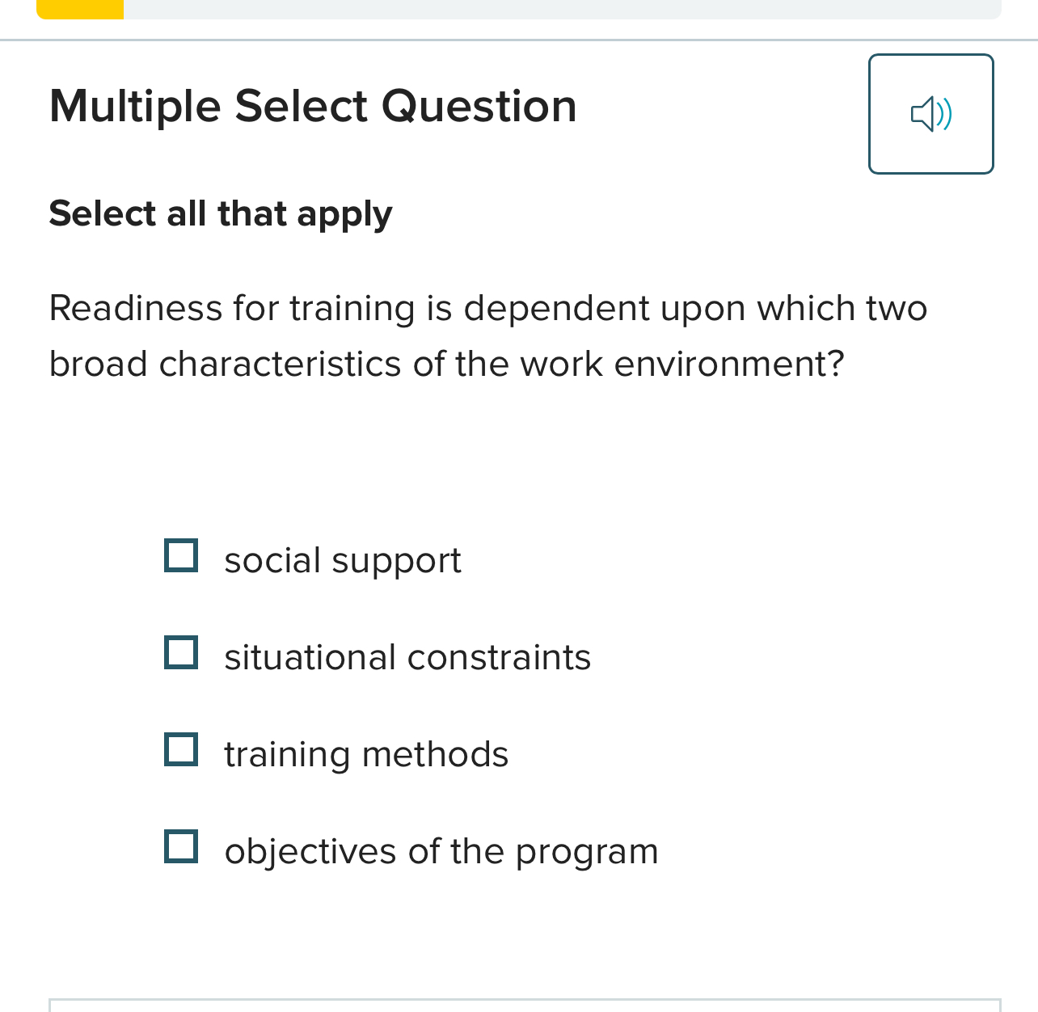This screenshot has width=1038, height=1012.
Task: Select the "situational constraints" answer text
Action: [407, 657]
